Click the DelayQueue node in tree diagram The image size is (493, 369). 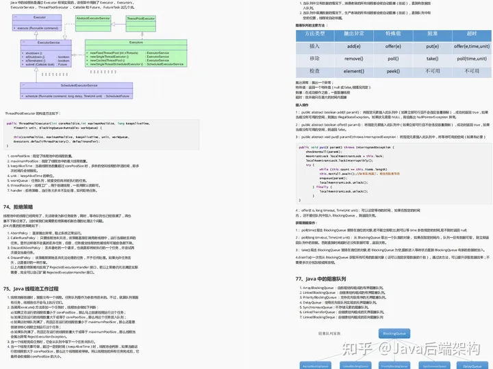click(472, 366)
